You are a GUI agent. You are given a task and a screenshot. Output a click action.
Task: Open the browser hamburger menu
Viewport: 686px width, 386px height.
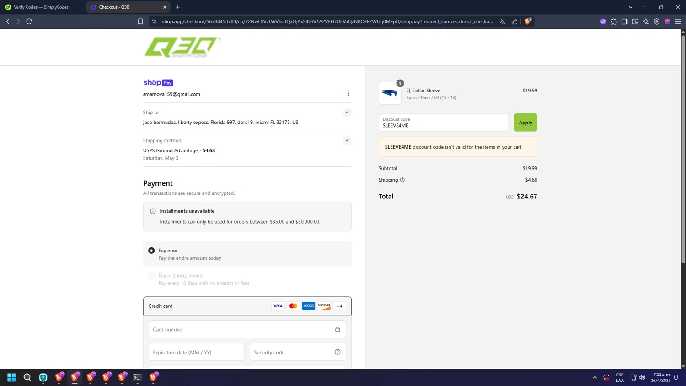[x=678, y=21]
